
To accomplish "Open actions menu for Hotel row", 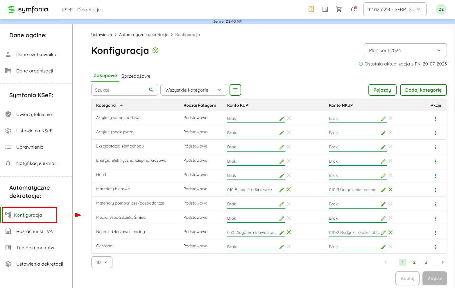I will [x=435, y=176].
